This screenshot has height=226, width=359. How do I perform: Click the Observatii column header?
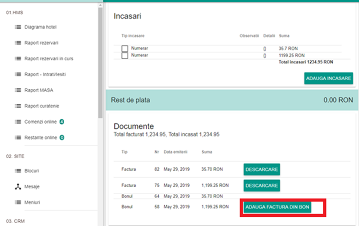249,36
